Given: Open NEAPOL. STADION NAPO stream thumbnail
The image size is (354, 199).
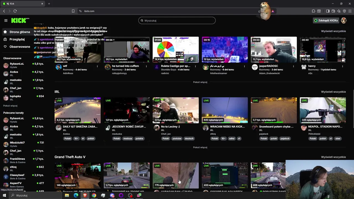Looking at the screenshot, I should [323, 110].
